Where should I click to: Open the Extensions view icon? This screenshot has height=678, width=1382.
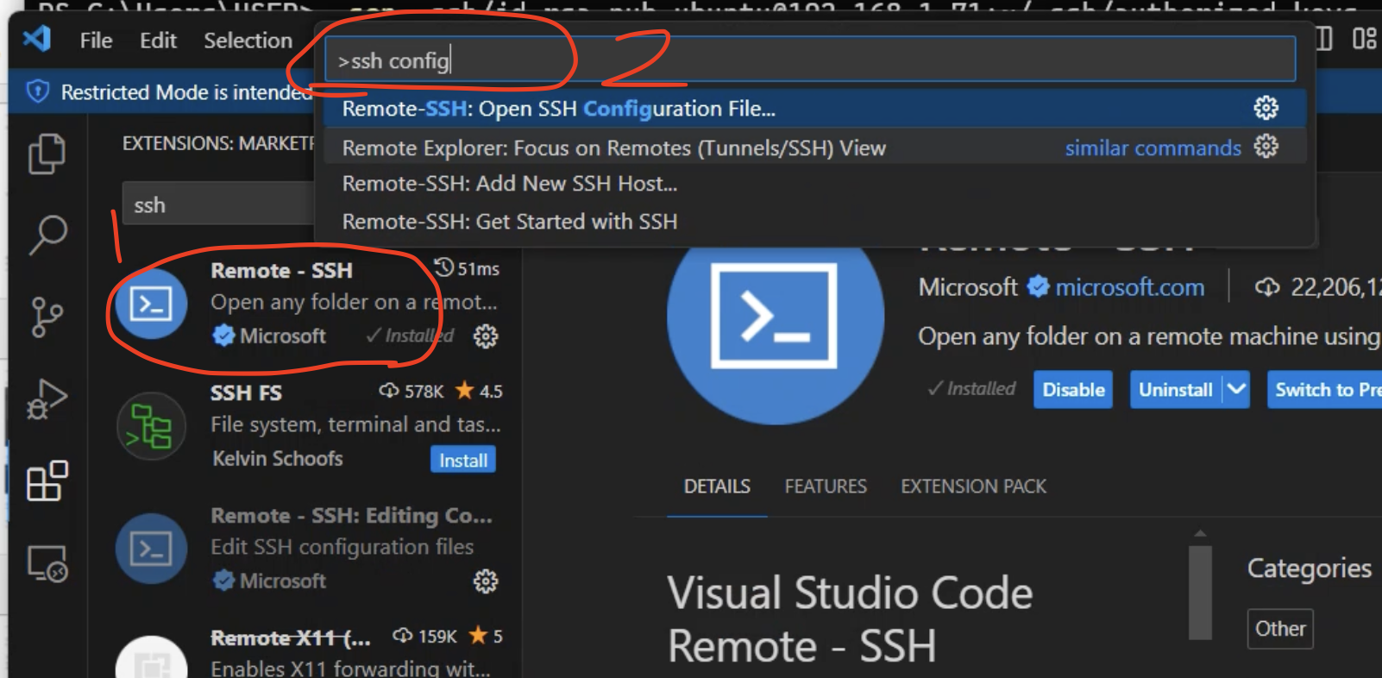click(47, 480)
